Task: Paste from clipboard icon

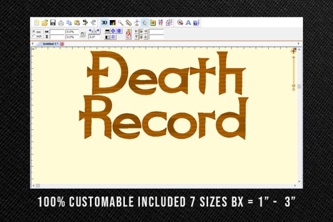Action: pos(77,23)
